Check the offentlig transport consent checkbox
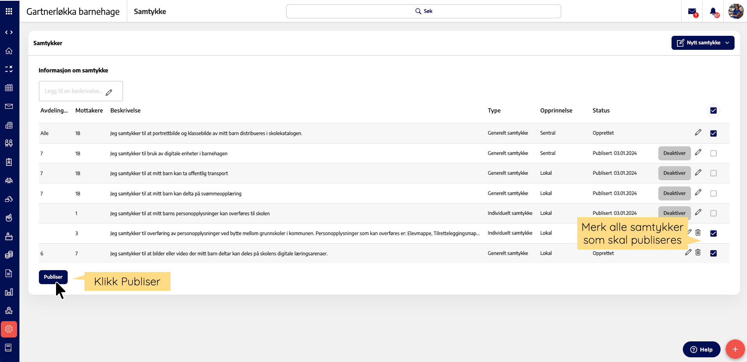Image resolution: width=747 pixels, height=362 pixels. click(713, 173)
